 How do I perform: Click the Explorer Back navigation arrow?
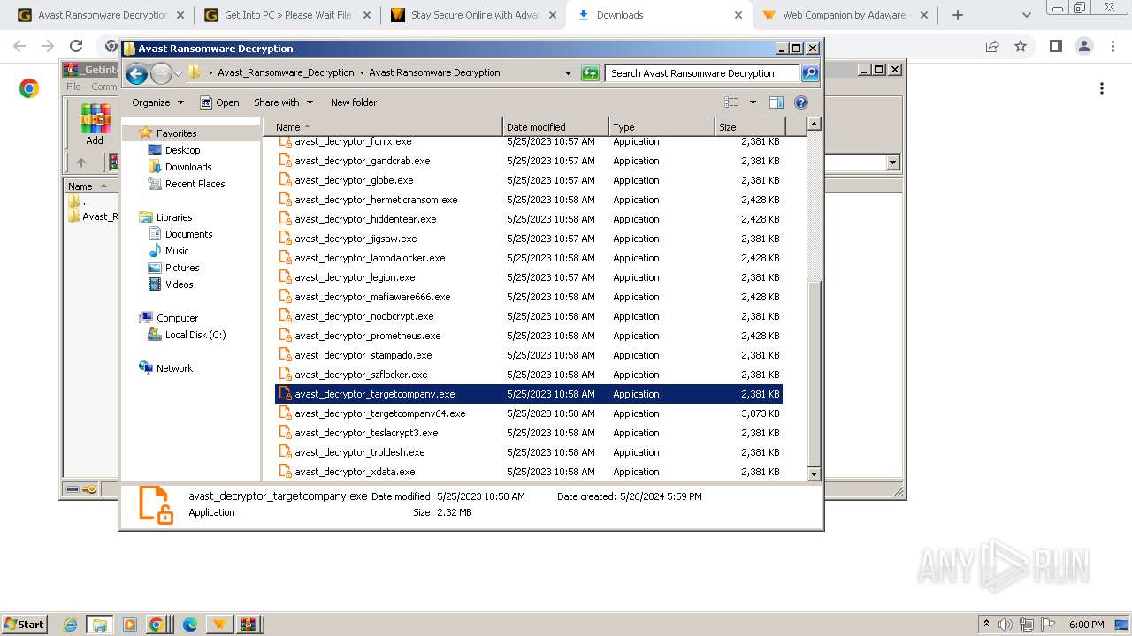(136, 73)
